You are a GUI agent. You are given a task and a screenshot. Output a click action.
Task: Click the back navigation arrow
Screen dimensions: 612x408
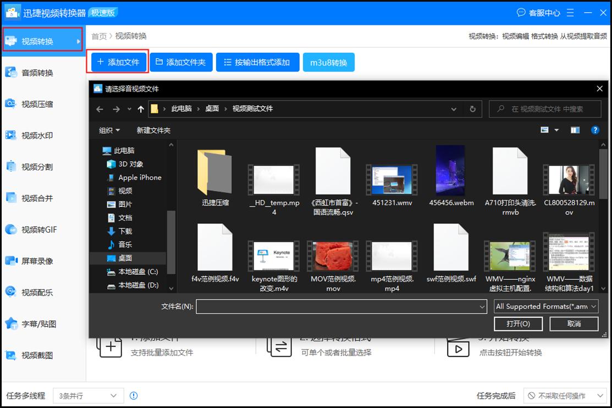point(100,109)
